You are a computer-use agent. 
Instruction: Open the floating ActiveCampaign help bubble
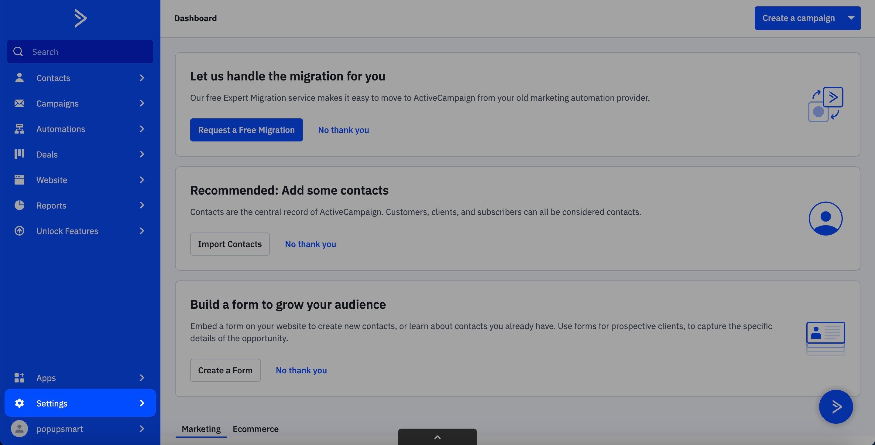[x=836, y=406]
